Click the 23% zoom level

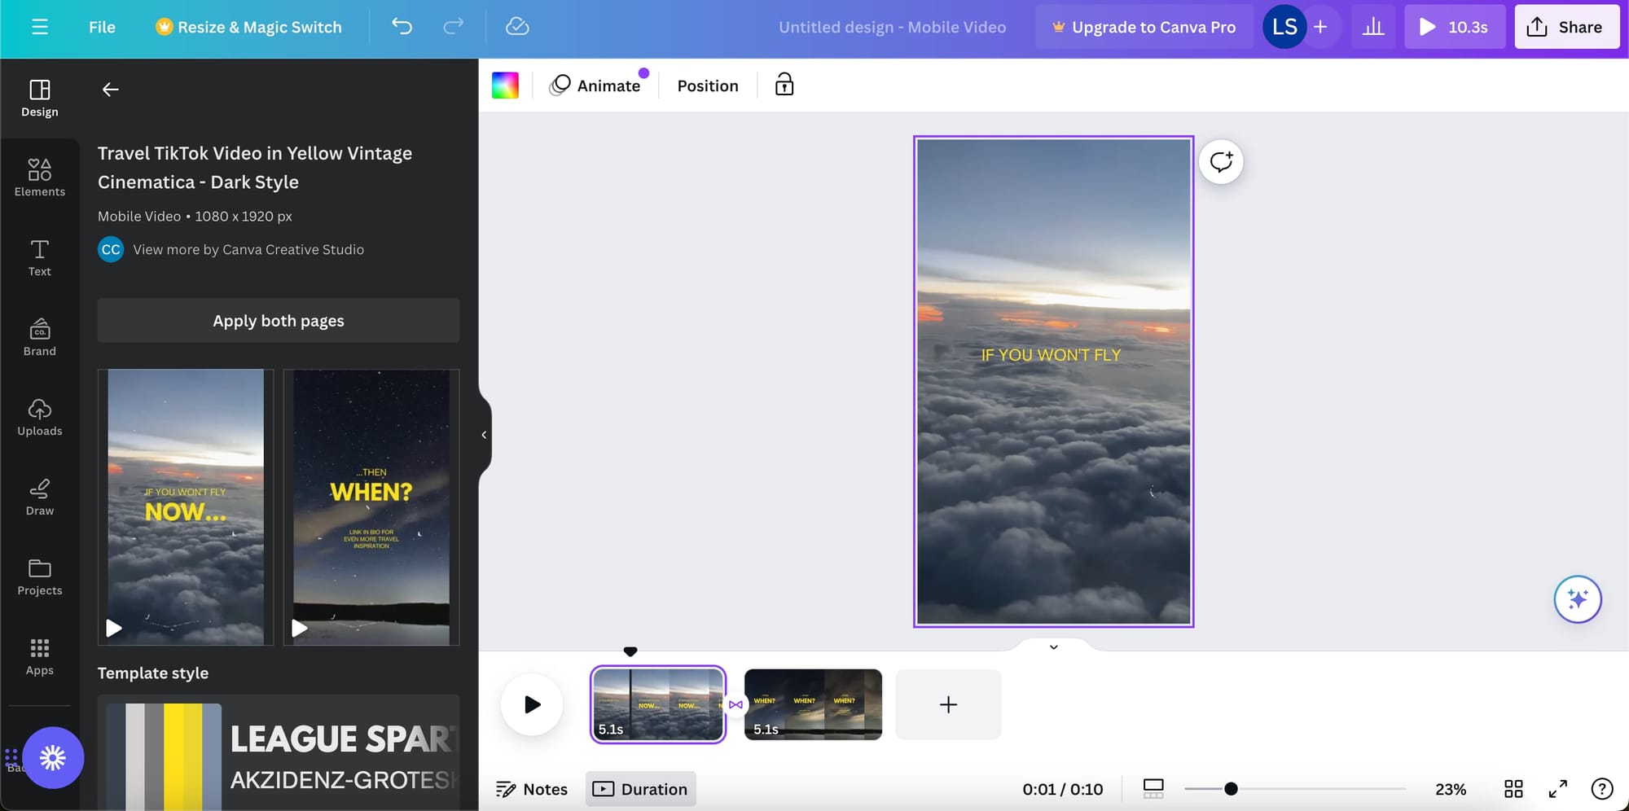tap(1451, 789)
